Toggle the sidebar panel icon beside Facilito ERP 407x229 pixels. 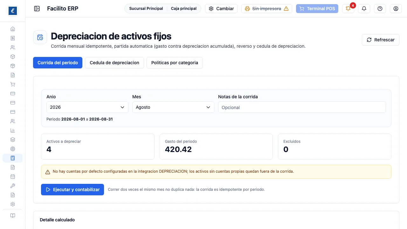pos(37,9)
